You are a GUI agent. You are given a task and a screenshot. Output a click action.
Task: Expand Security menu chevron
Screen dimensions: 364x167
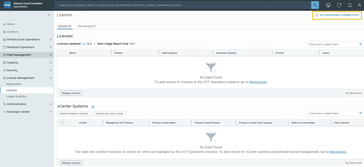click(50, 70)
